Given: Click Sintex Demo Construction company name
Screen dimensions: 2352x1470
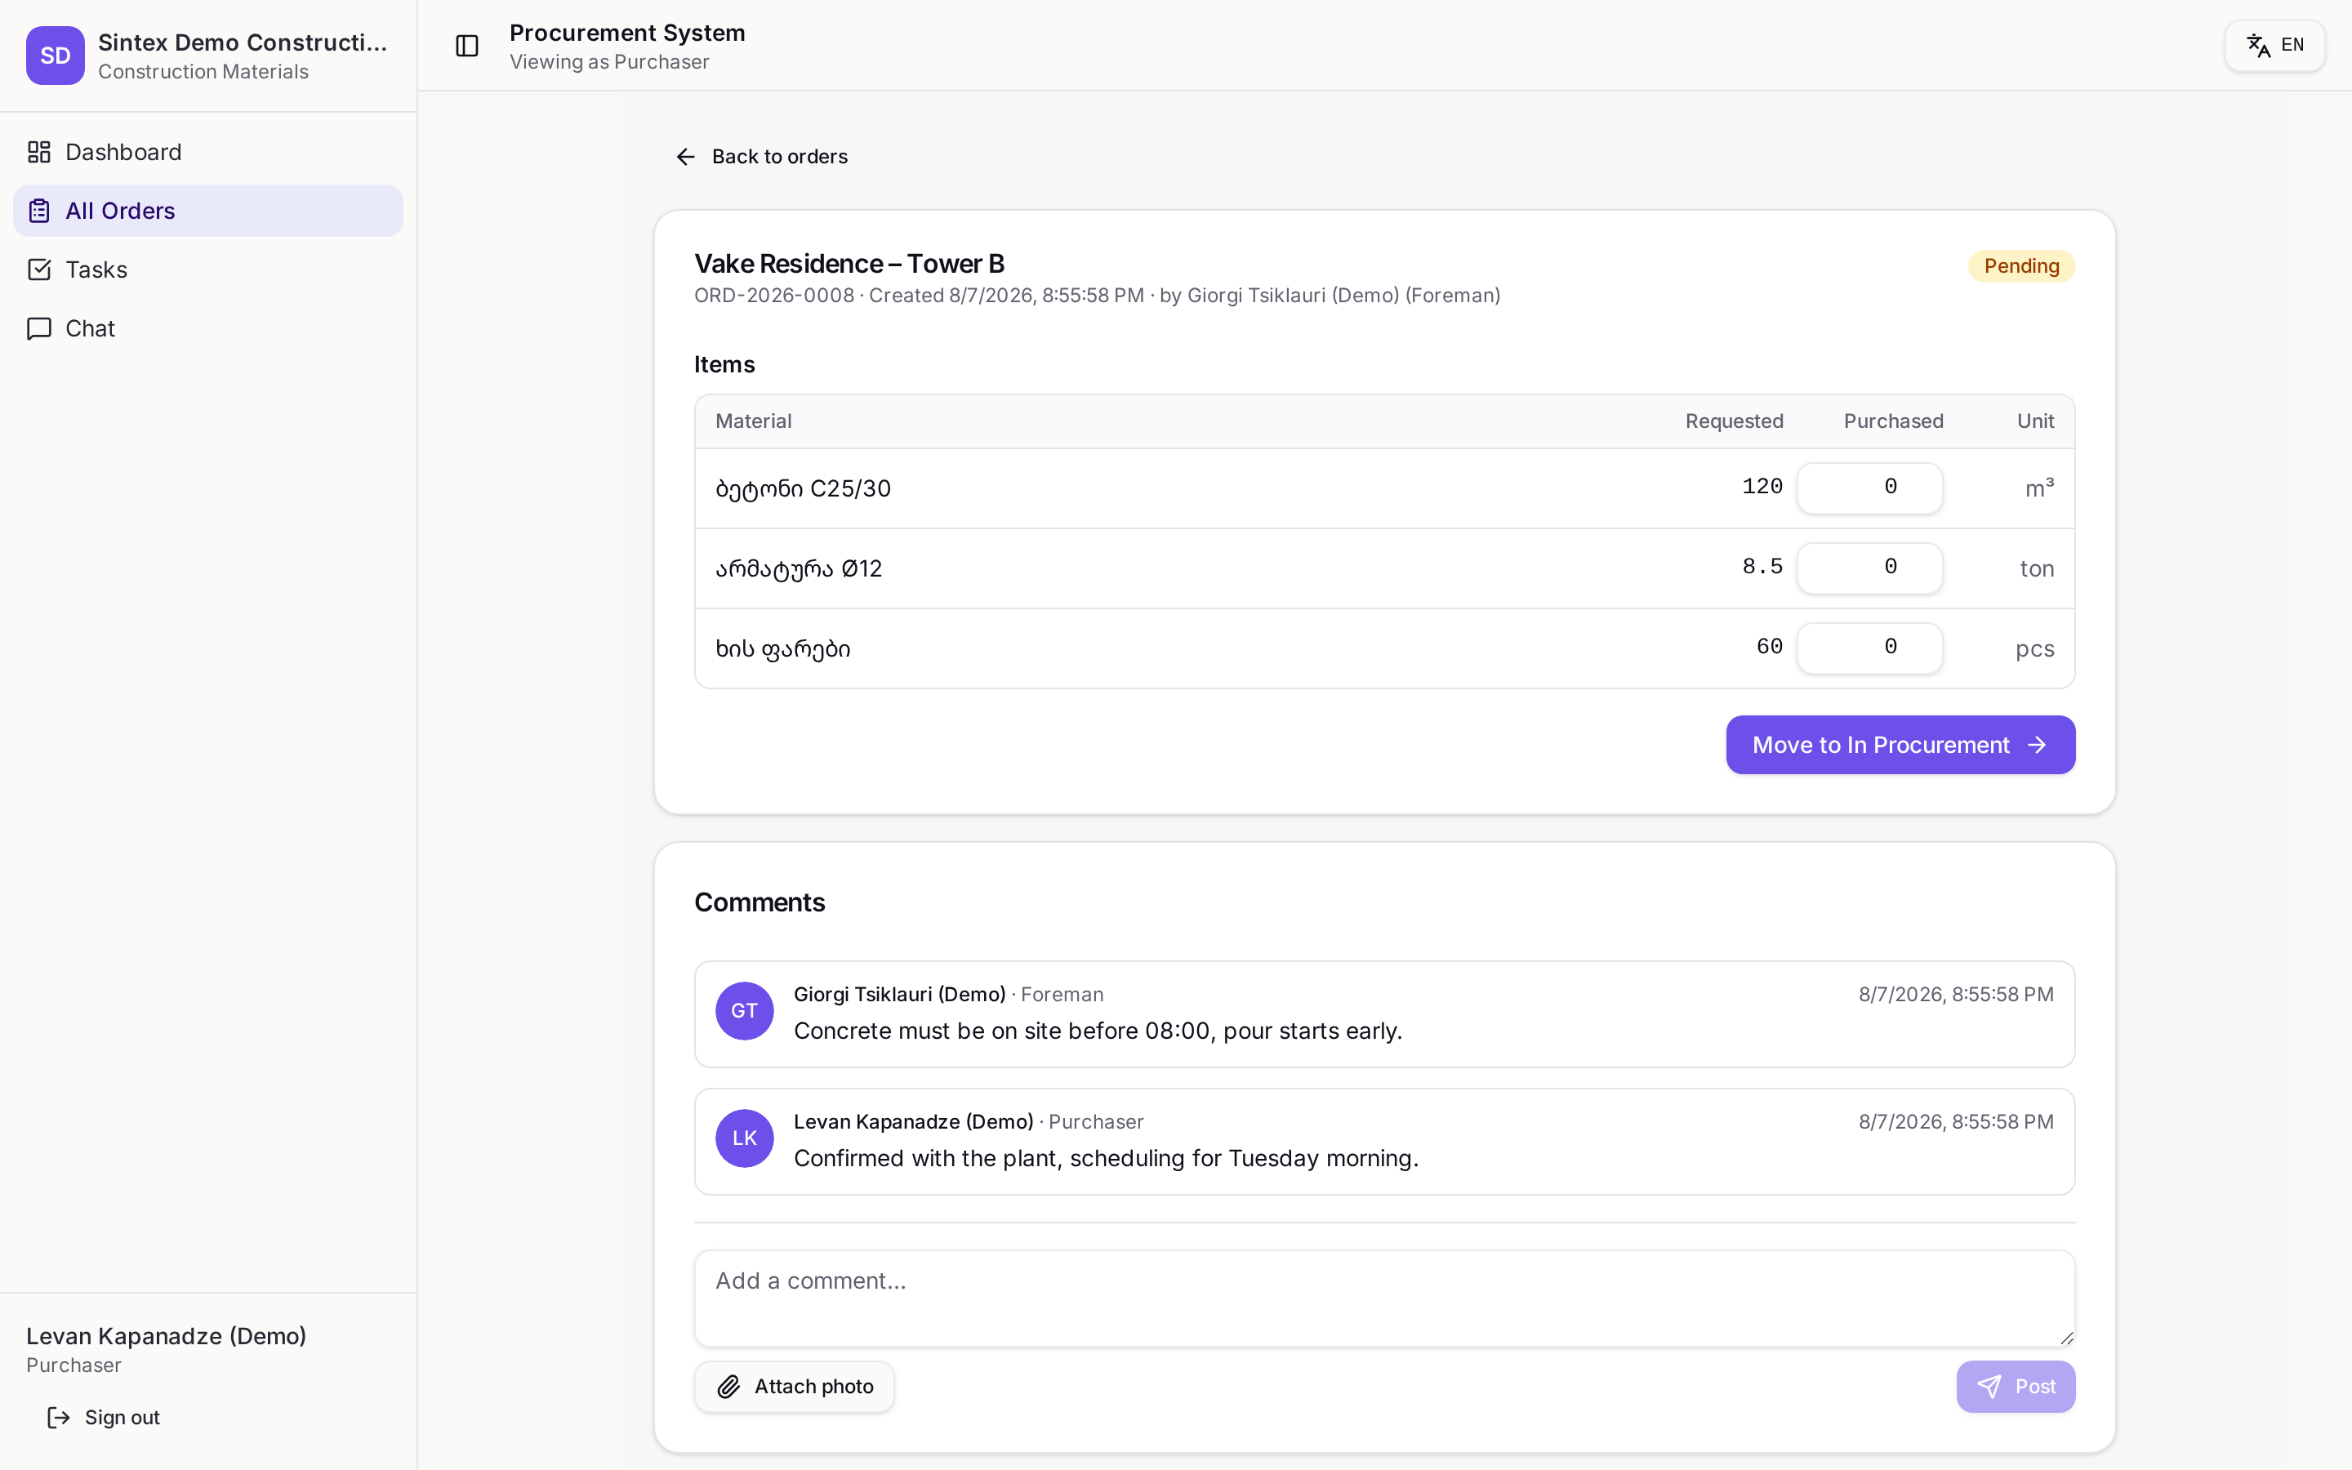Looking at the screenshot, I should (x=243, y=42).
